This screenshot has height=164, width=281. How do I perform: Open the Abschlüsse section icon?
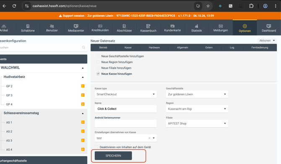tap(124, 26)
